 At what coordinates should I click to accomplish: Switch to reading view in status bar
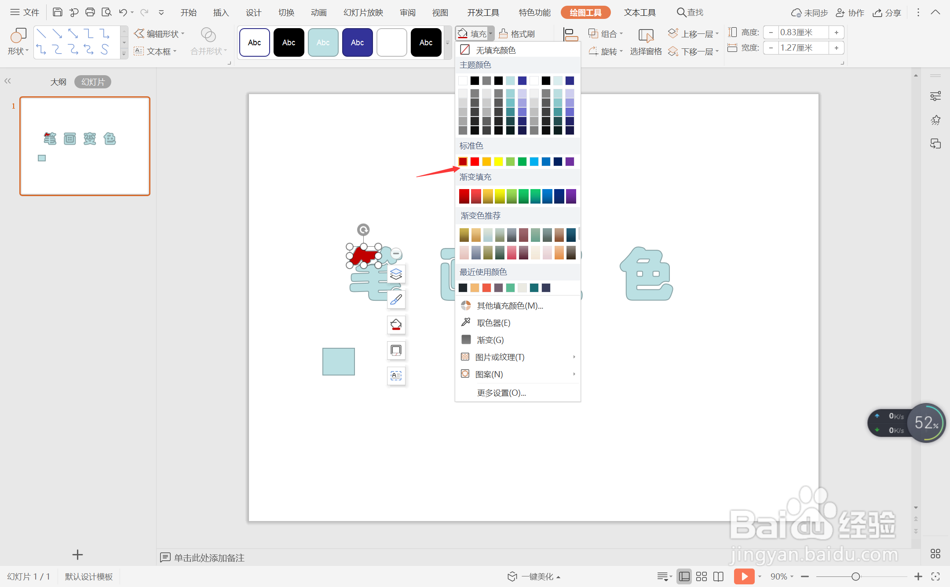pos(718,576)
